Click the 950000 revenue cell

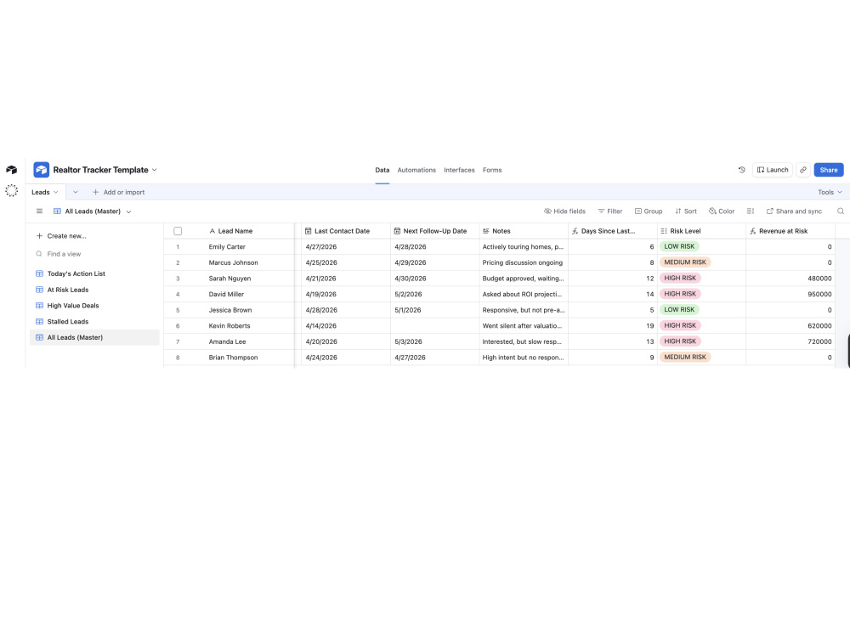click(x=790, y=294)
